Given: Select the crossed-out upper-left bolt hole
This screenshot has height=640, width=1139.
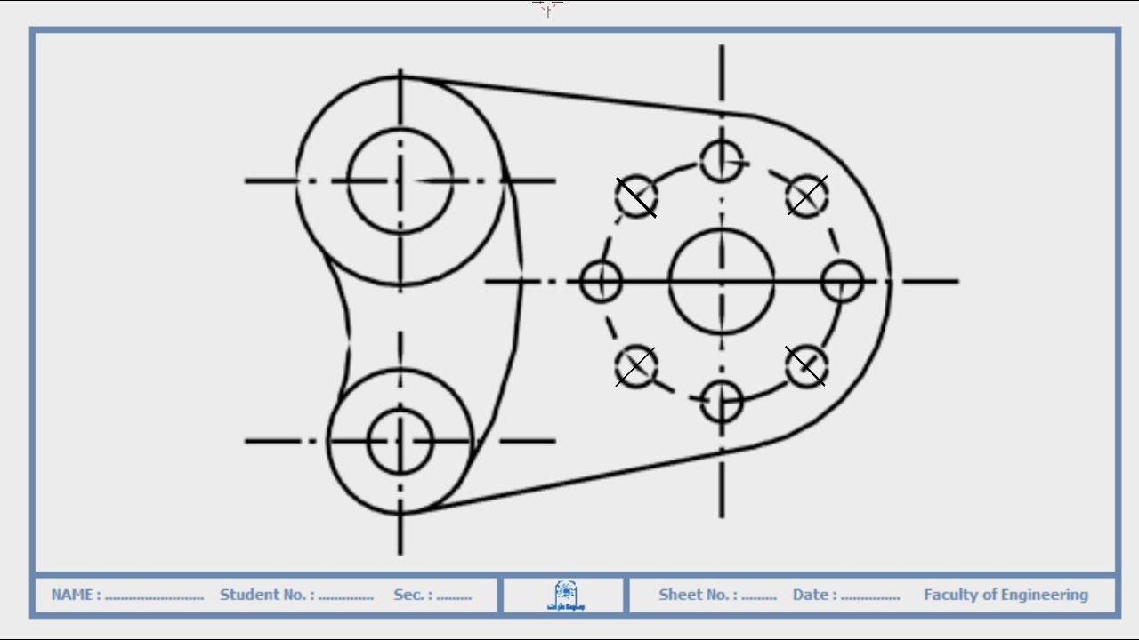Looking at the screenshot, I should click(x=636, y=197).
